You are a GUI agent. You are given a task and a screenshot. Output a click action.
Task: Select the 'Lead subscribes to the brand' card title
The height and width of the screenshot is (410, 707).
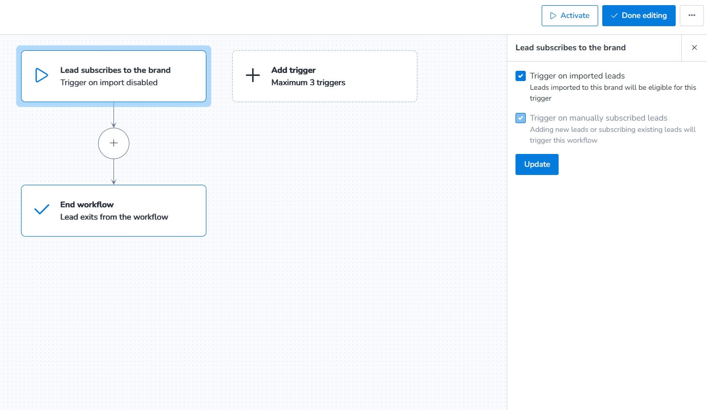[115, 70]
